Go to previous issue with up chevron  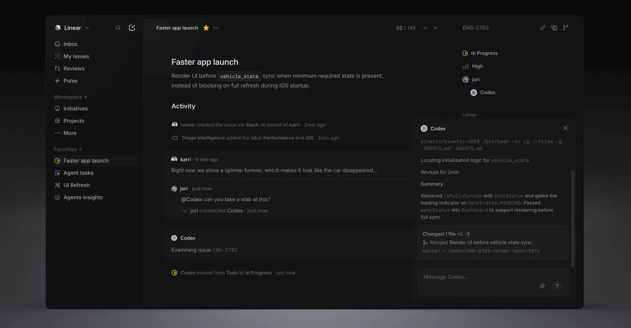pyautogui.click(x=425, y=28)
